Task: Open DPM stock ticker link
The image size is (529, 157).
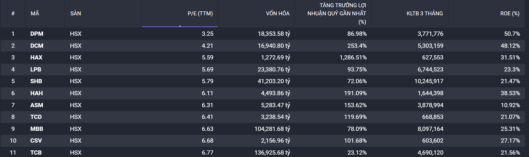Action: [x=37, y=34]
